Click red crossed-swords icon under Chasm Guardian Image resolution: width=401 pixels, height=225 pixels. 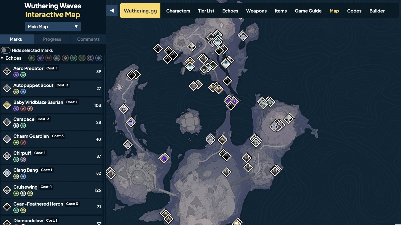pos(23,142)
